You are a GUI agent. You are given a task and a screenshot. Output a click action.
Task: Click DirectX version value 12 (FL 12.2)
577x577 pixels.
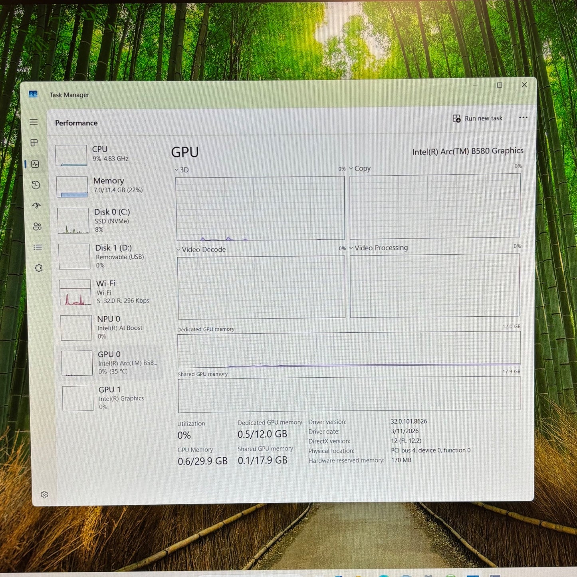(x=406, y=440)
